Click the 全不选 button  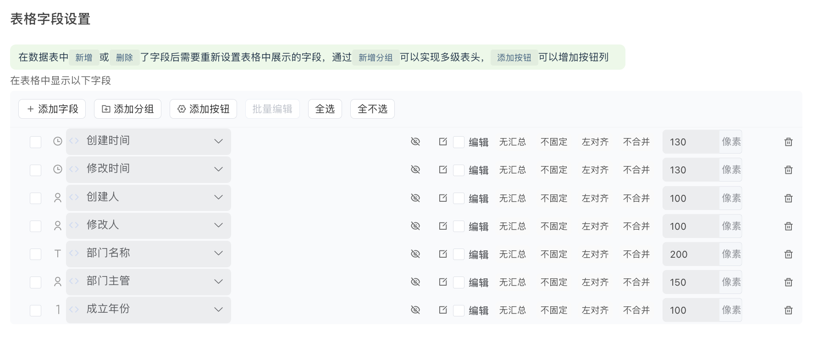tap(372, 109)
